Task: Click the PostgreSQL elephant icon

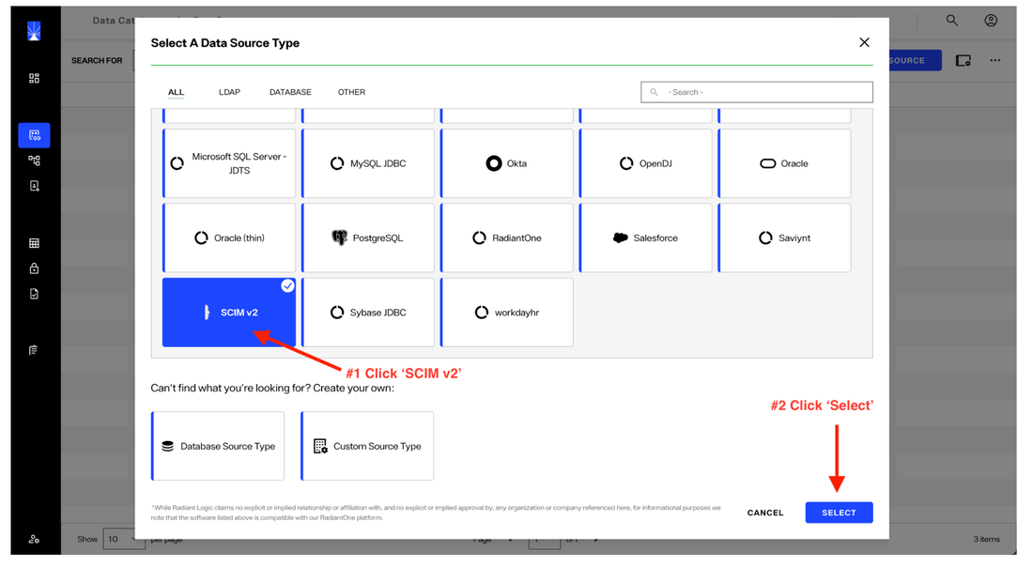Action: click(x=339, y=237)
